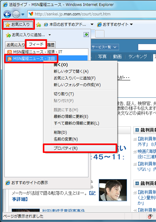This screenshot has width=156, height=222.
Task: Click the add-to-favorites-bar star icon
Action: point(38,25)
